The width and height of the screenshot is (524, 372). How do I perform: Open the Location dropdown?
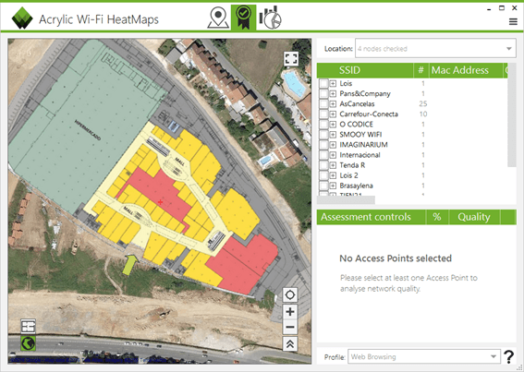click(435, 49)
